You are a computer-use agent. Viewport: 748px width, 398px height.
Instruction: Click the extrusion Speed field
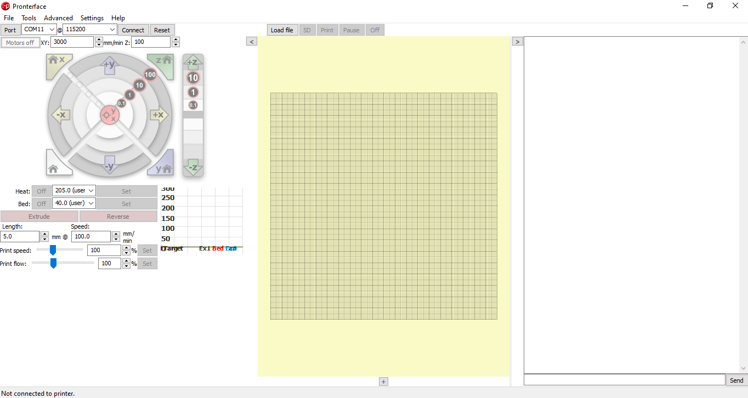click(91, 236)
